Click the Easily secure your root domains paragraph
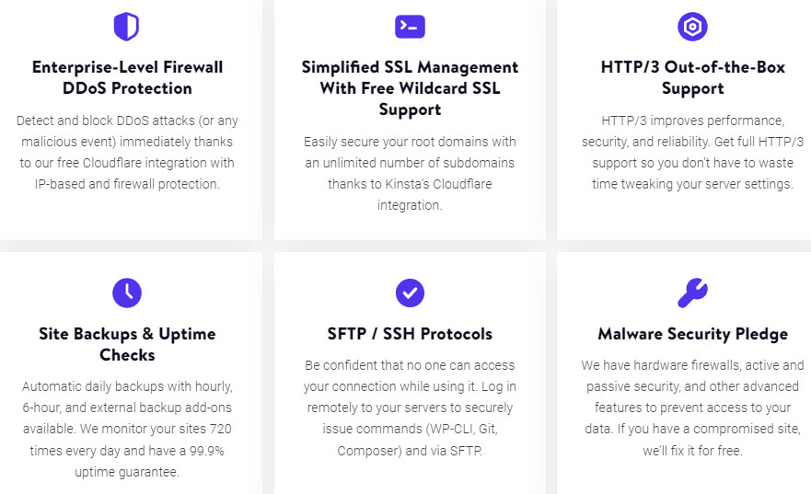Image resolution: width=811 pixels, height=494 pixels. click(410, 174)
